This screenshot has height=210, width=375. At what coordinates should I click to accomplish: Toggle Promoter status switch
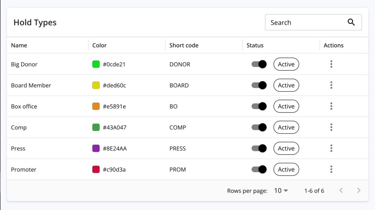pos(259,169)
